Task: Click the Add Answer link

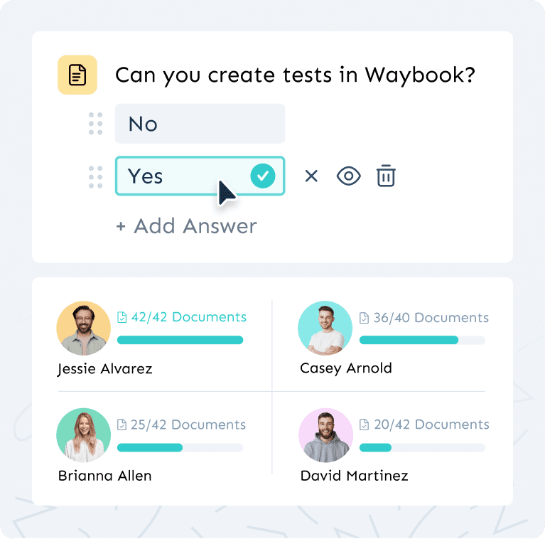Action: click(x=186, y=226)
